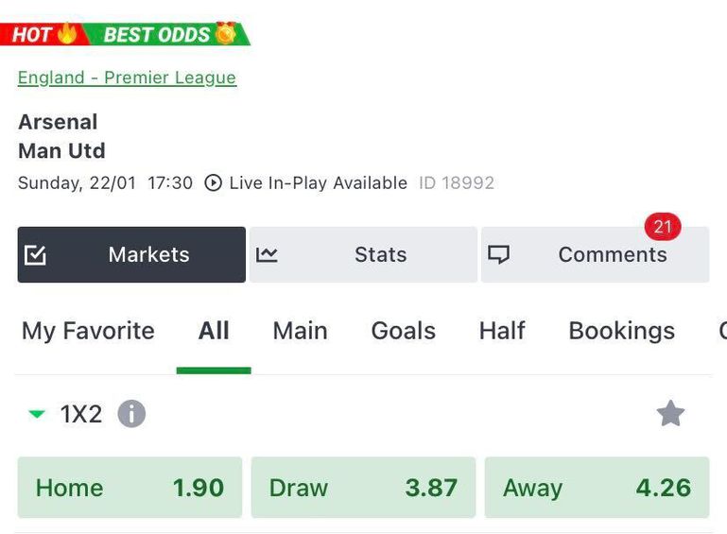Click the Live In-Play play icon
The height and width of the screenshot is (534, 727).
[214, 183]
